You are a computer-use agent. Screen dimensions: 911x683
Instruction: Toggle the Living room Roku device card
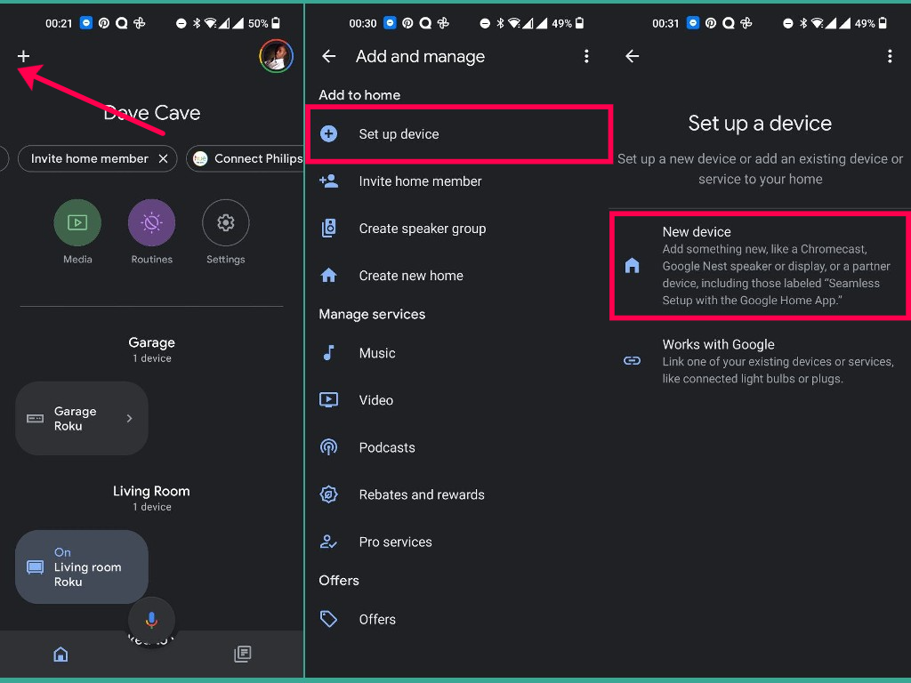click(81, 566)
